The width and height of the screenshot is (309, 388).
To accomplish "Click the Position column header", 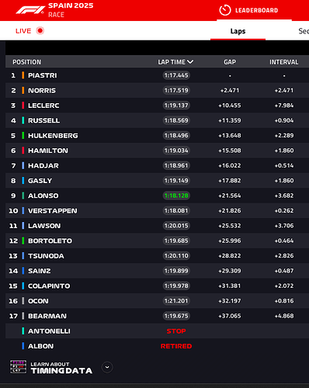I will coord(27,62).
